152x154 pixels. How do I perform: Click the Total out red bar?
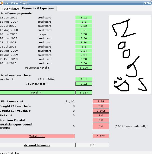[x=37, y=136]
